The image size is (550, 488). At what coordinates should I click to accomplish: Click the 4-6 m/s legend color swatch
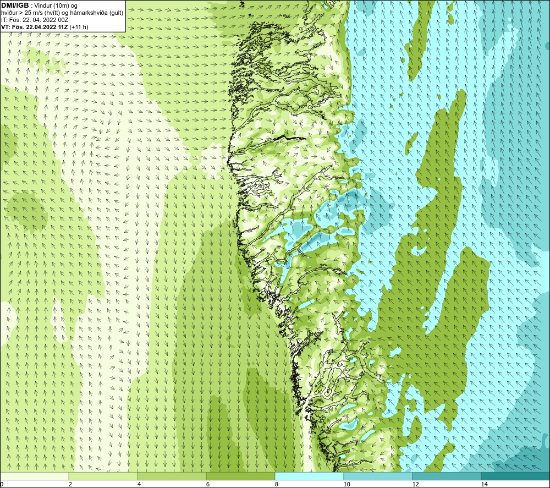(172, 476)
